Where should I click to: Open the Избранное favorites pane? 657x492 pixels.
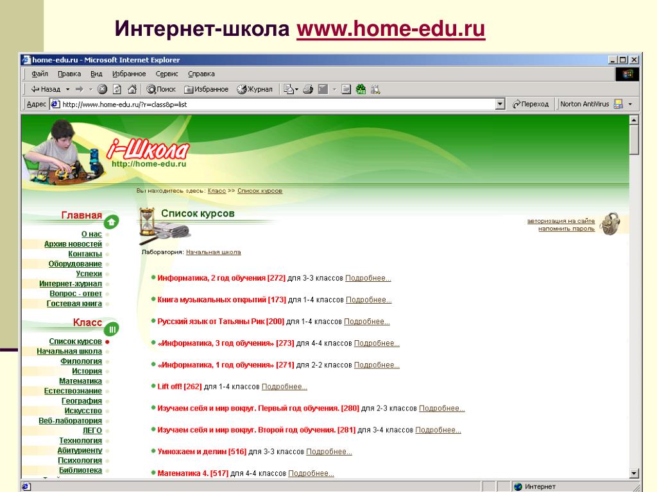[206, 89]
